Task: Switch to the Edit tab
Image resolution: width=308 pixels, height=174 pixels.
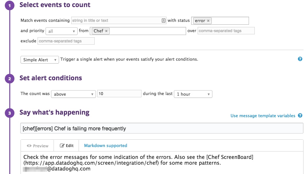Action: pyautogui.click(x=67, y=146)
